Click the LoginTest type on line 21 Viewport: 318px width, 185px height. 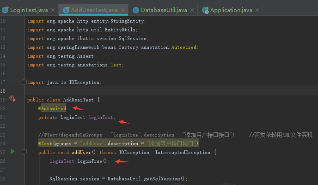pos(73,117)
